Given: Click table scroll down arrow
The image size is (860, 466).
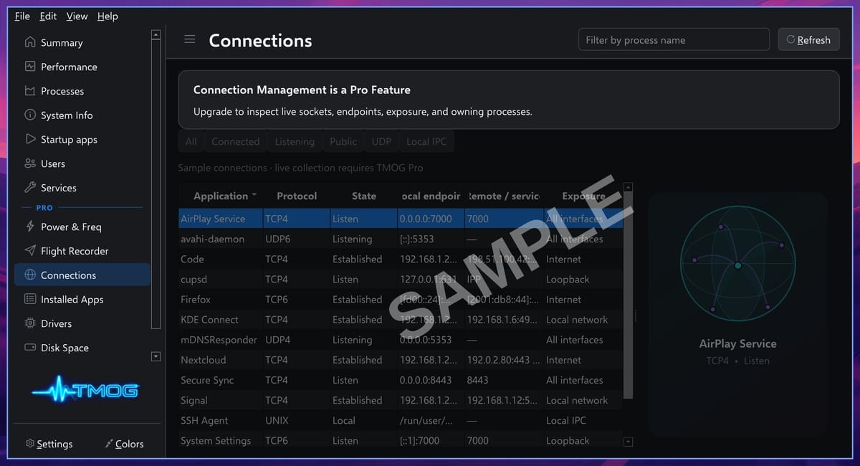Looking at the screenshot, I should point(629,442).
